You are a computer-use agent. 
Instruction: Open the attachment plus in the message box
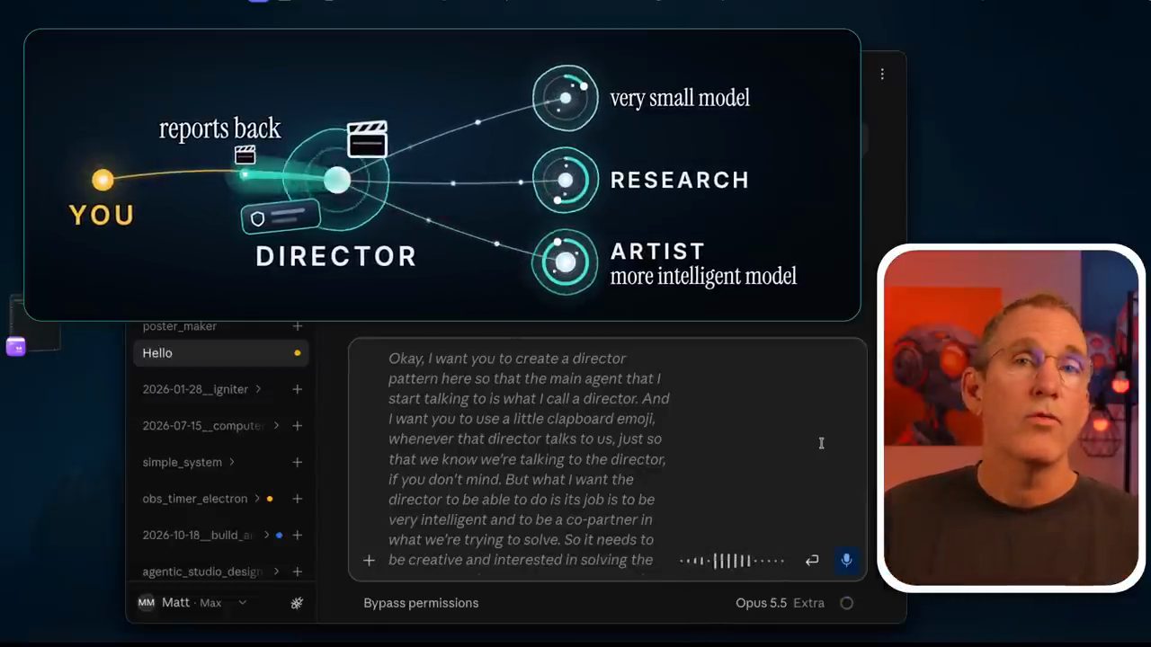click(369, 561)
